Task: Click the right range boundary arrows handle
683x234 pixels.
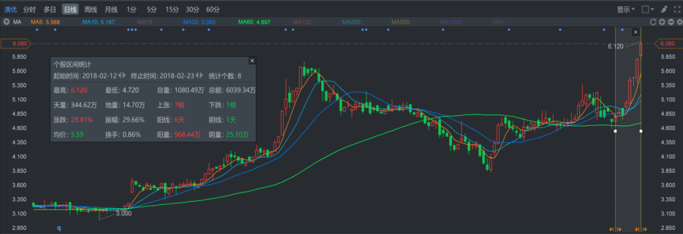Action: (640, 229)
